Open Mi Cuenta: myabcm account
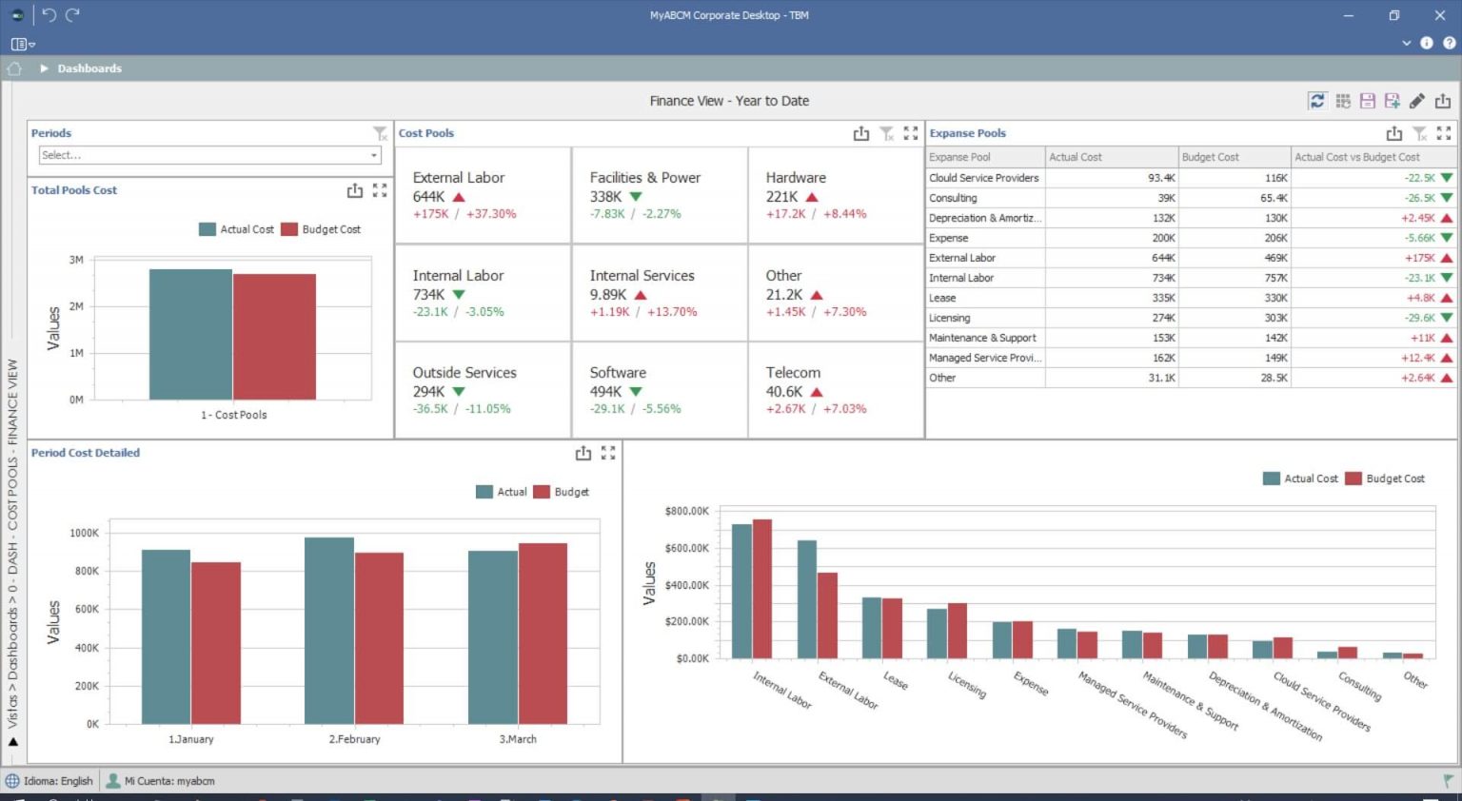Screen dimensions: 1462x801 click(160, 781)
